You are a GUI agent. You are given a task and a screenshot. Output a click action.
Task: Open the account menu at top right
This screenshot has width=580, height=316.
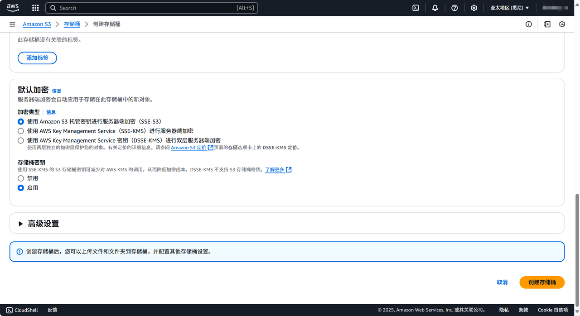(555, 8)
